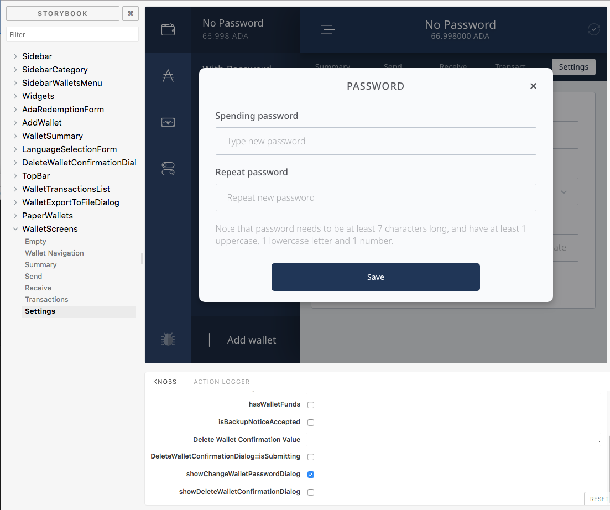
Task: Click the Storybook shortcuts command-key button
Action: pyautogui.click(x=131, y=14)
